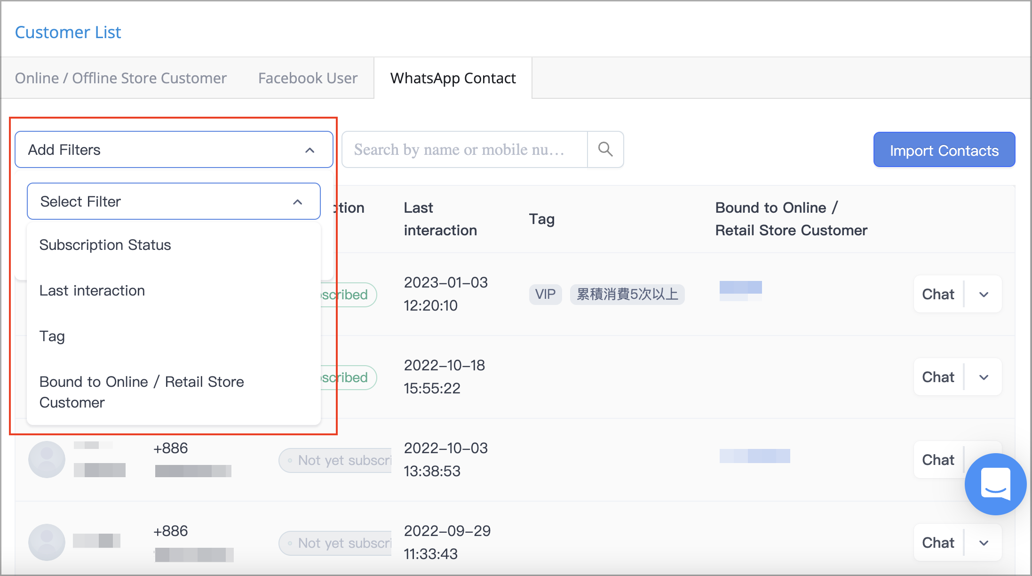Click the 2022-09-29 11:33:43 timestamp
The image size is (1032, 576).
tap(447, 543)
